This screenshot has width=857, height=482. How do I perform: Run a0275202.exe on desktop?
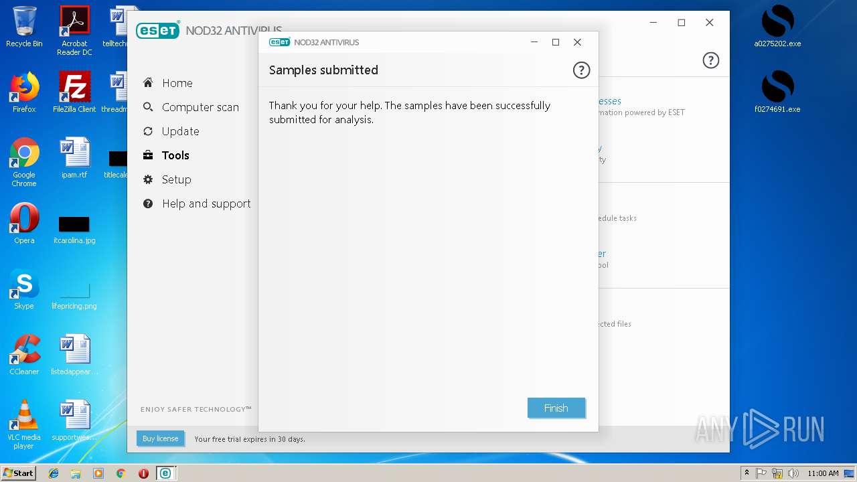(777, 27)
